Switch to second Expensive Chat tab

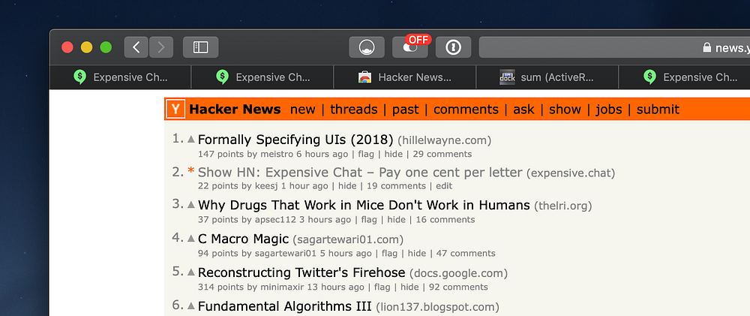pos(262,77)
